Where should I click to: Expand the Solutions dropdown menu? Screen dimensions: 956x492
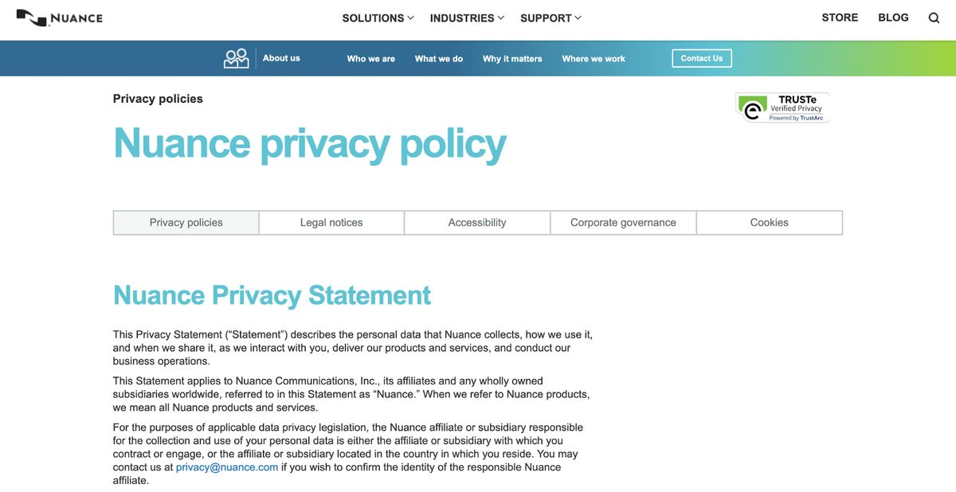pyautogui.click(x=378, y=18)
